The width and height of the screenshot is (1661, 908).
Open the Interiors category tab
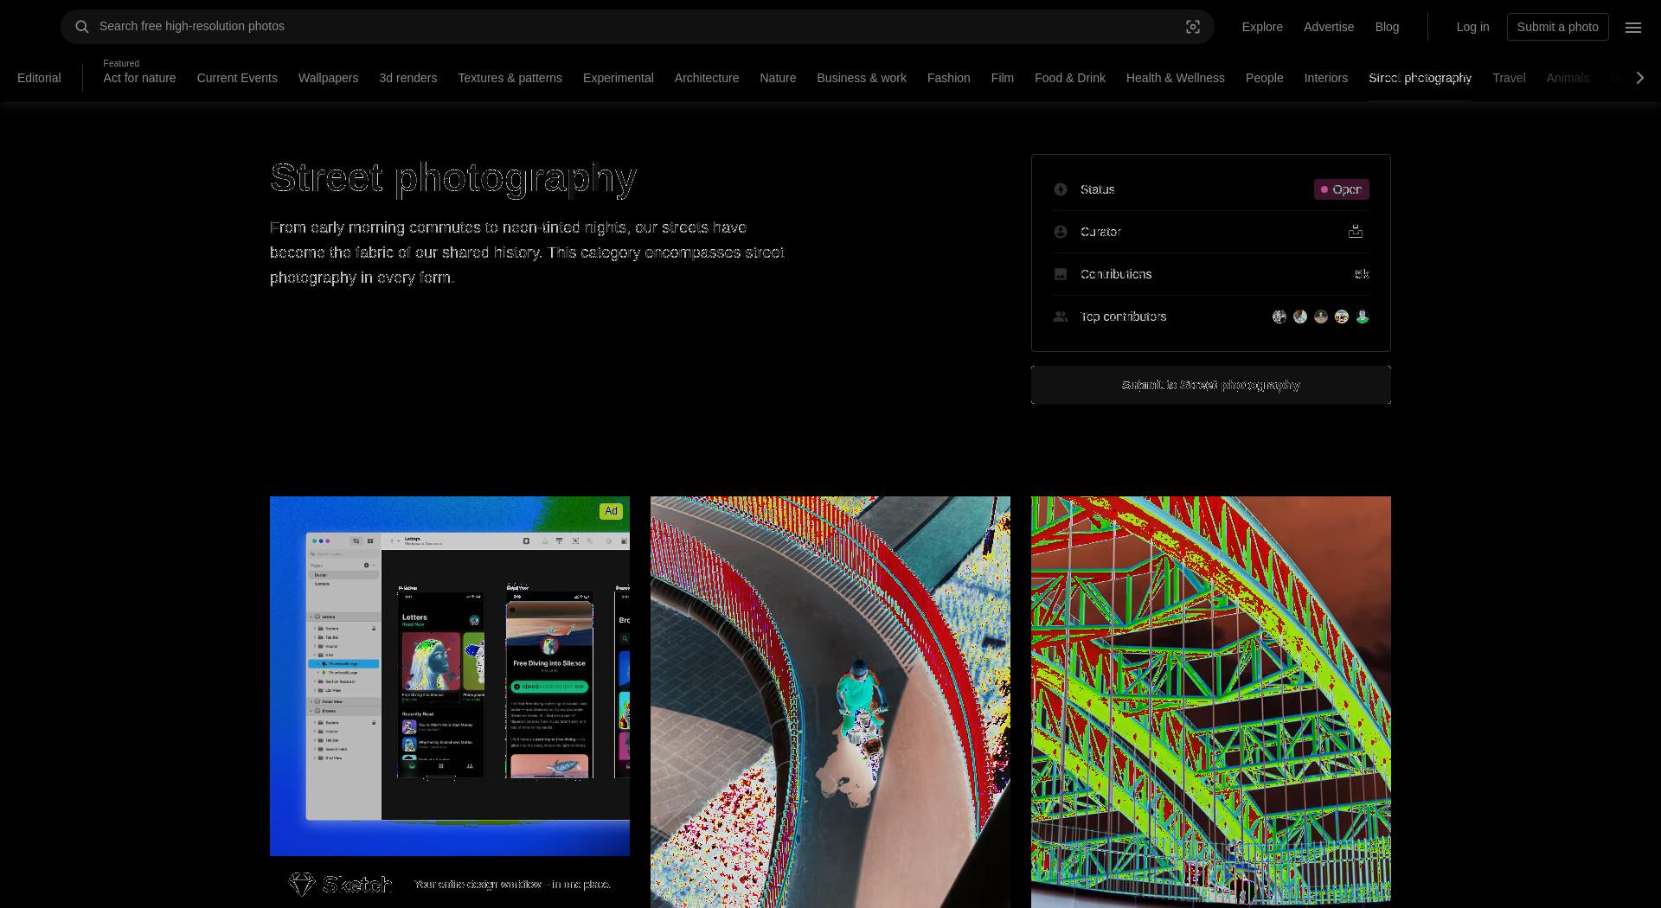click(x=1325, y=78)
